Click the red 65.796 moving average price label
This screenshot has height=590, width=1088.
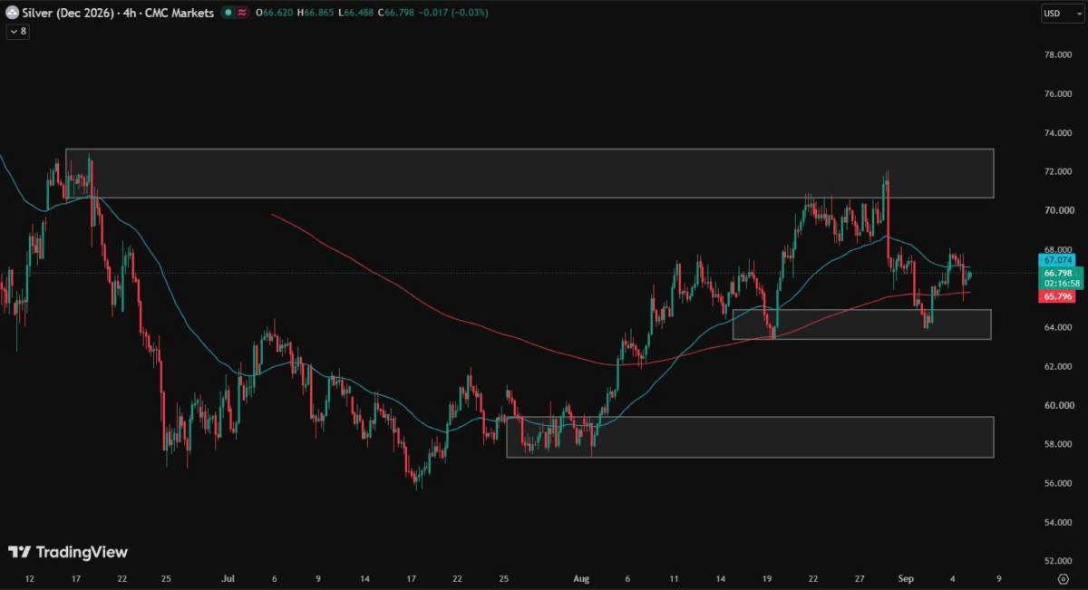(1057, 296)
